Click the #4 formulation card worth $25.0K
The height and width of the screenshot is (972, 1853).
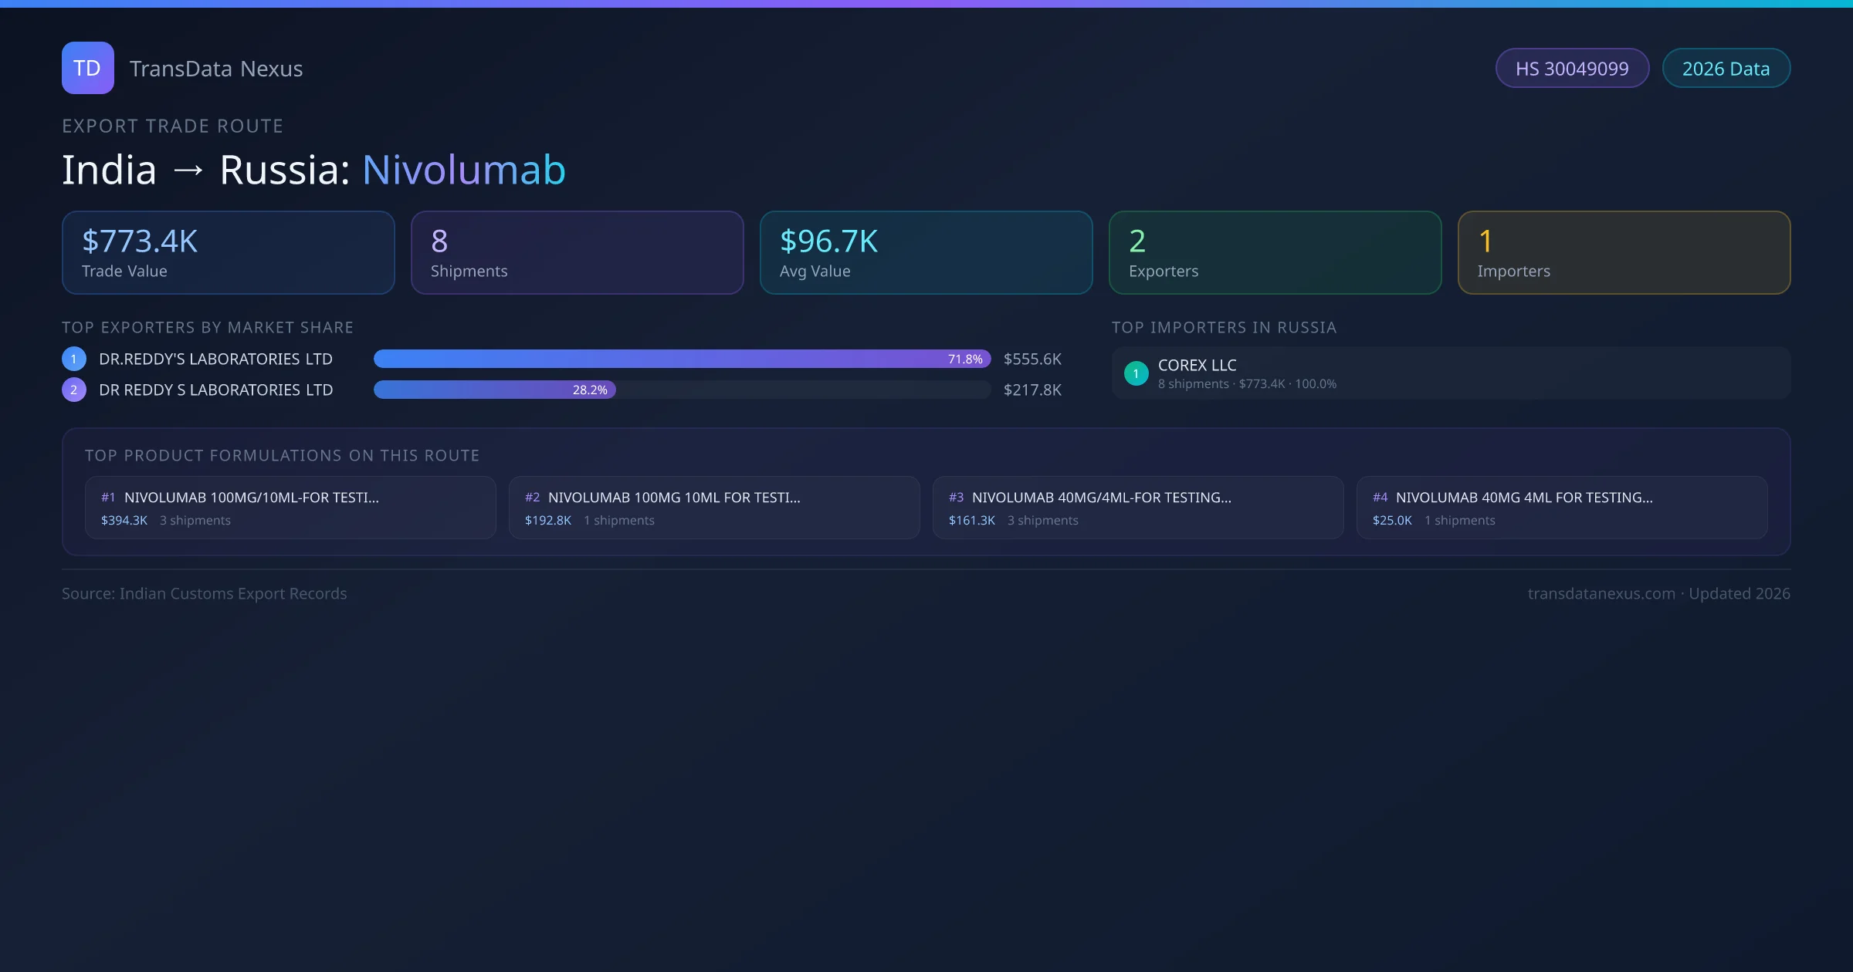coord(1562,508)
